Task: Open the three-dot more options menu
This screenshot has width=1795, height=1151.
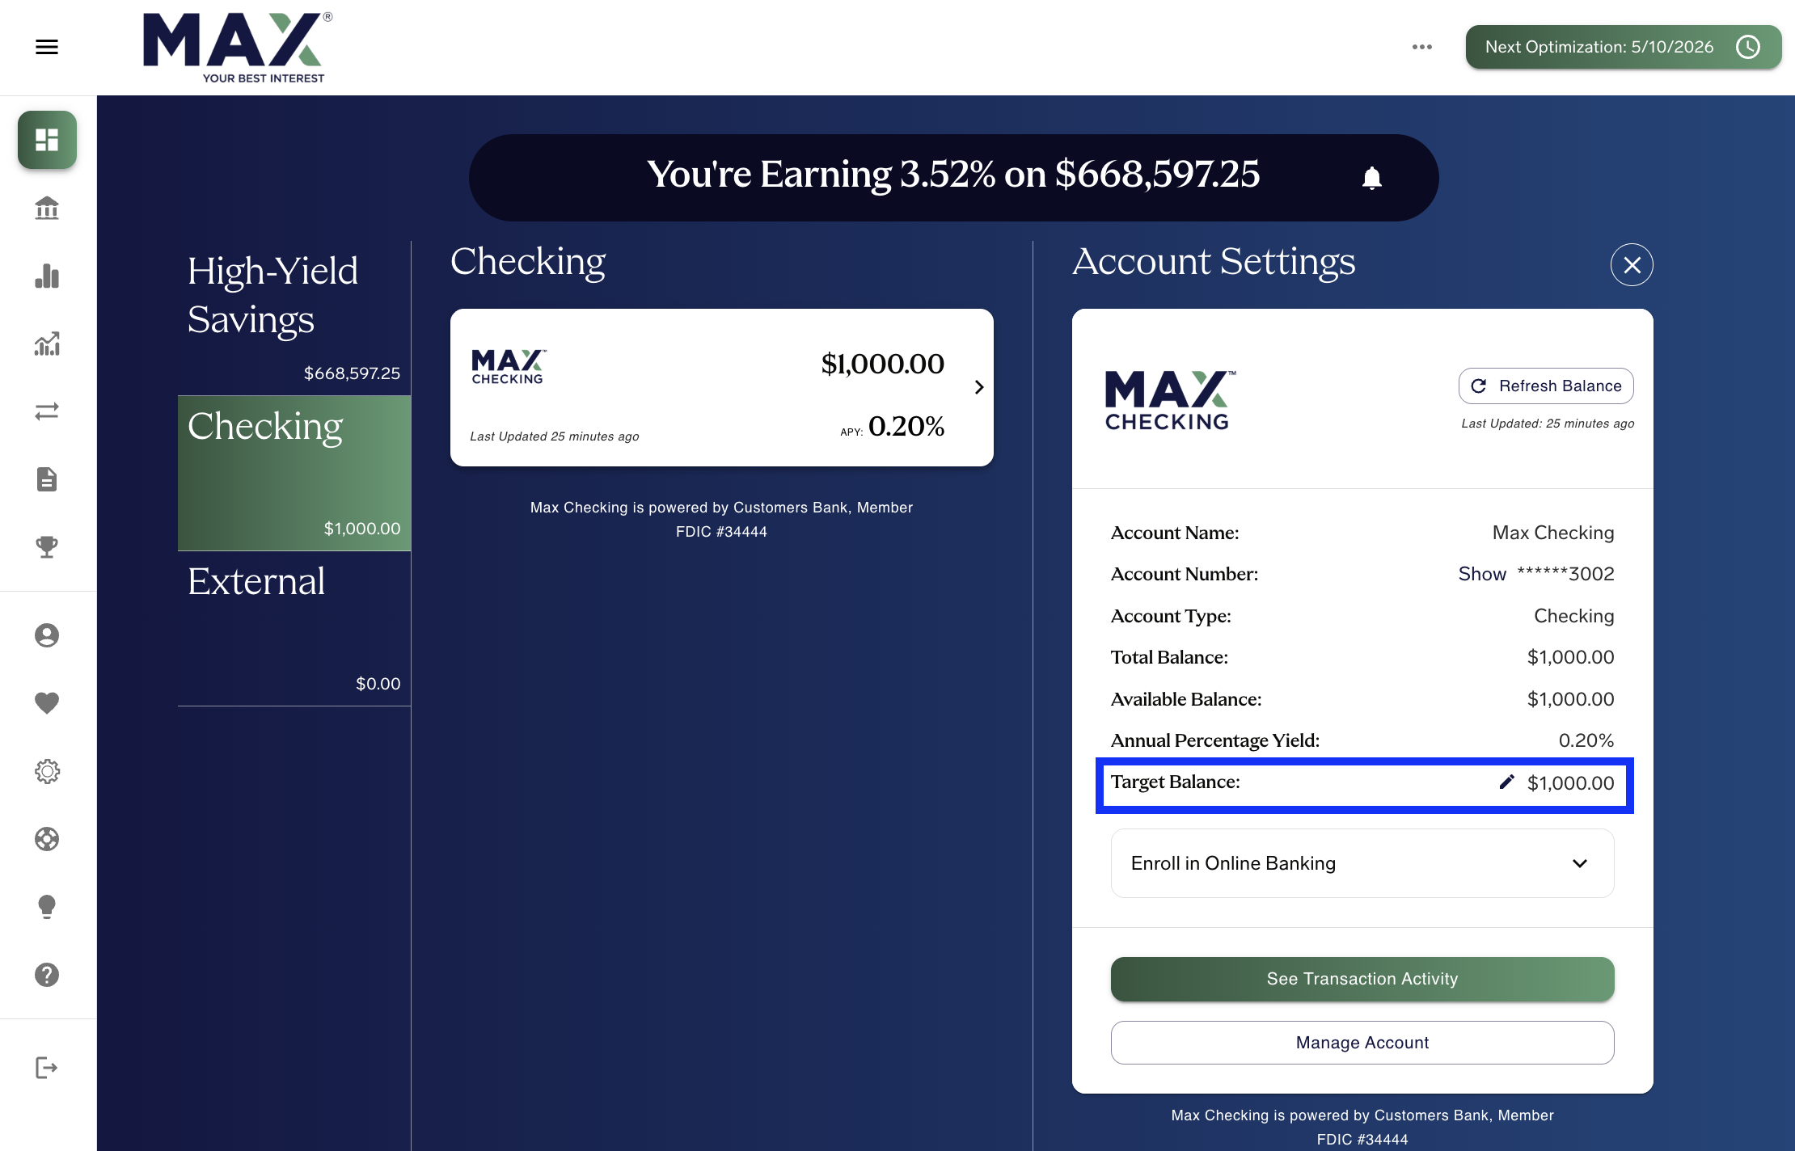Action: [1421, 47]
